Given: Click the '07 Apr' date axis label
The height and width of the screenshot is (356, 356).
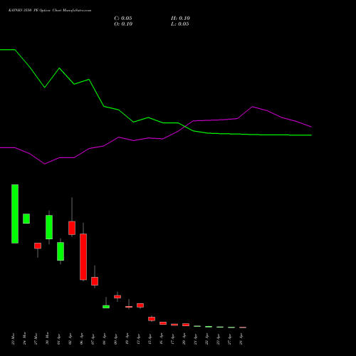Looking at the screenshot, I should click(x=93, y=339).
